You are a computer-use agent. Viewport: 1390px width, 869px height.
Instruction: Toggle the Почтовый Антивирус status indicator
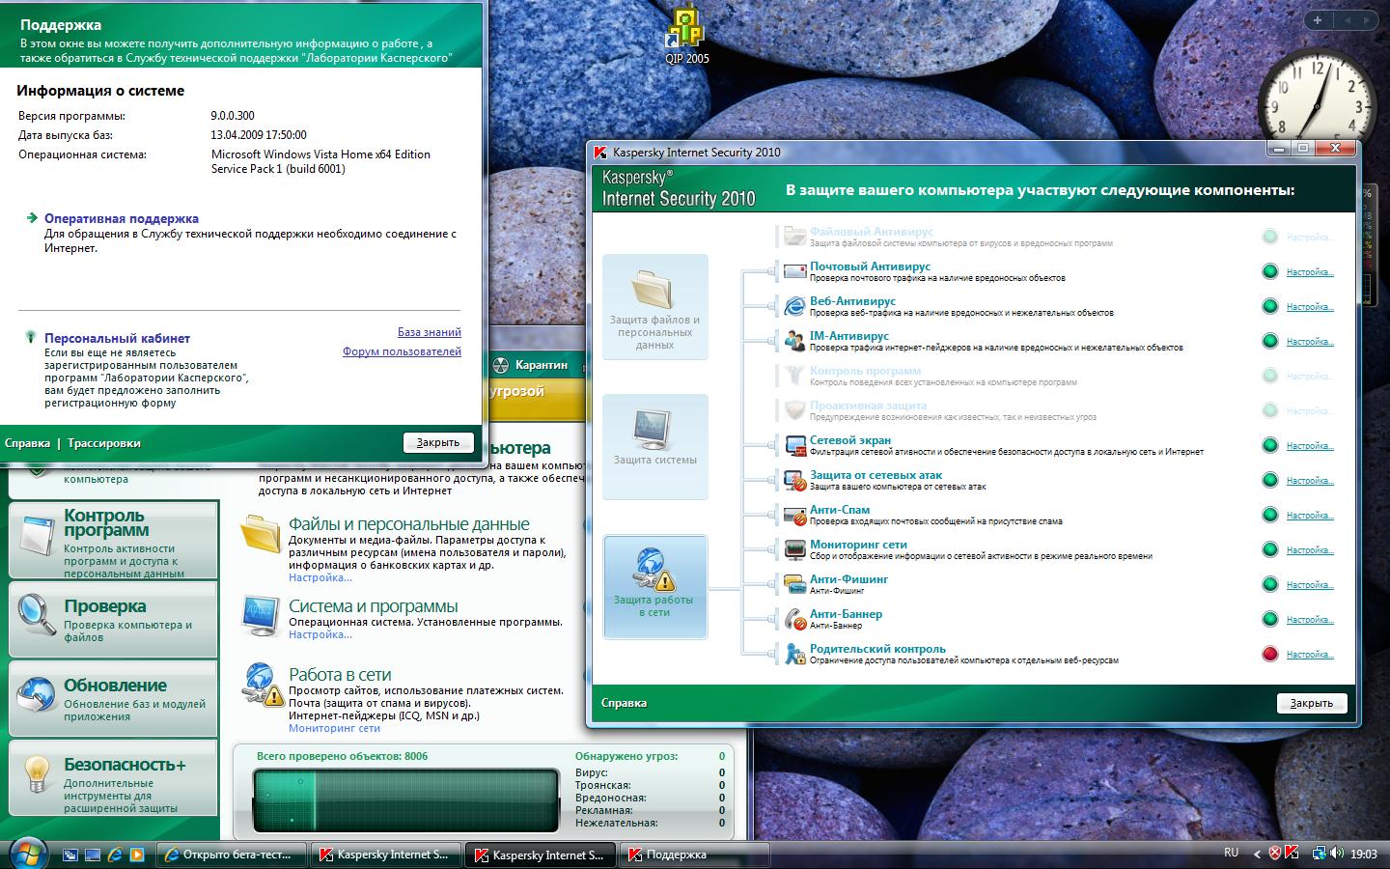point(1270,271)
